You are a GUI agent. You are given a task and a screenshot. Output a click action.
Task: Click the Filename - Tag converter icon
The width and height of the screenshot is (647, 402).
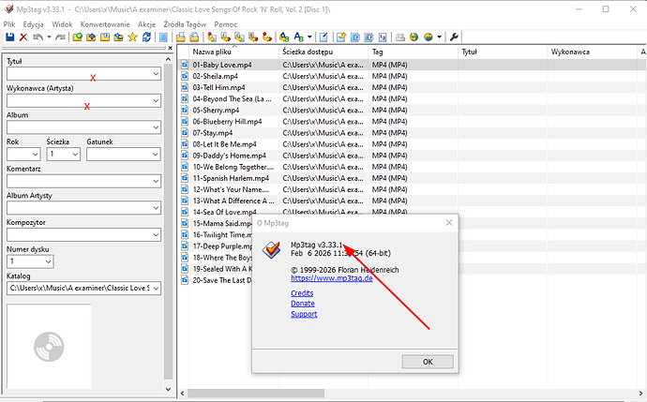point(226,37)
